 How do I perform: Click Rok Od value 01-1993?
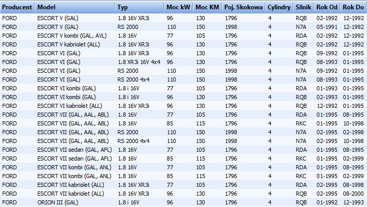[x=327, y=89]
